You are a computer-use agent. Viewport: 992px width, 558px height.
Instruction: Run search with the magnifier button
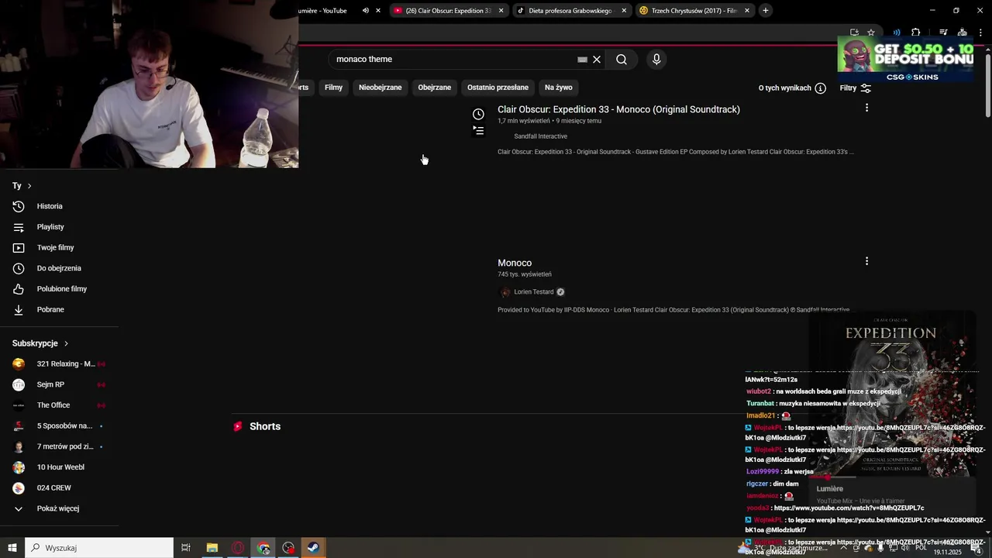(622, 60)
